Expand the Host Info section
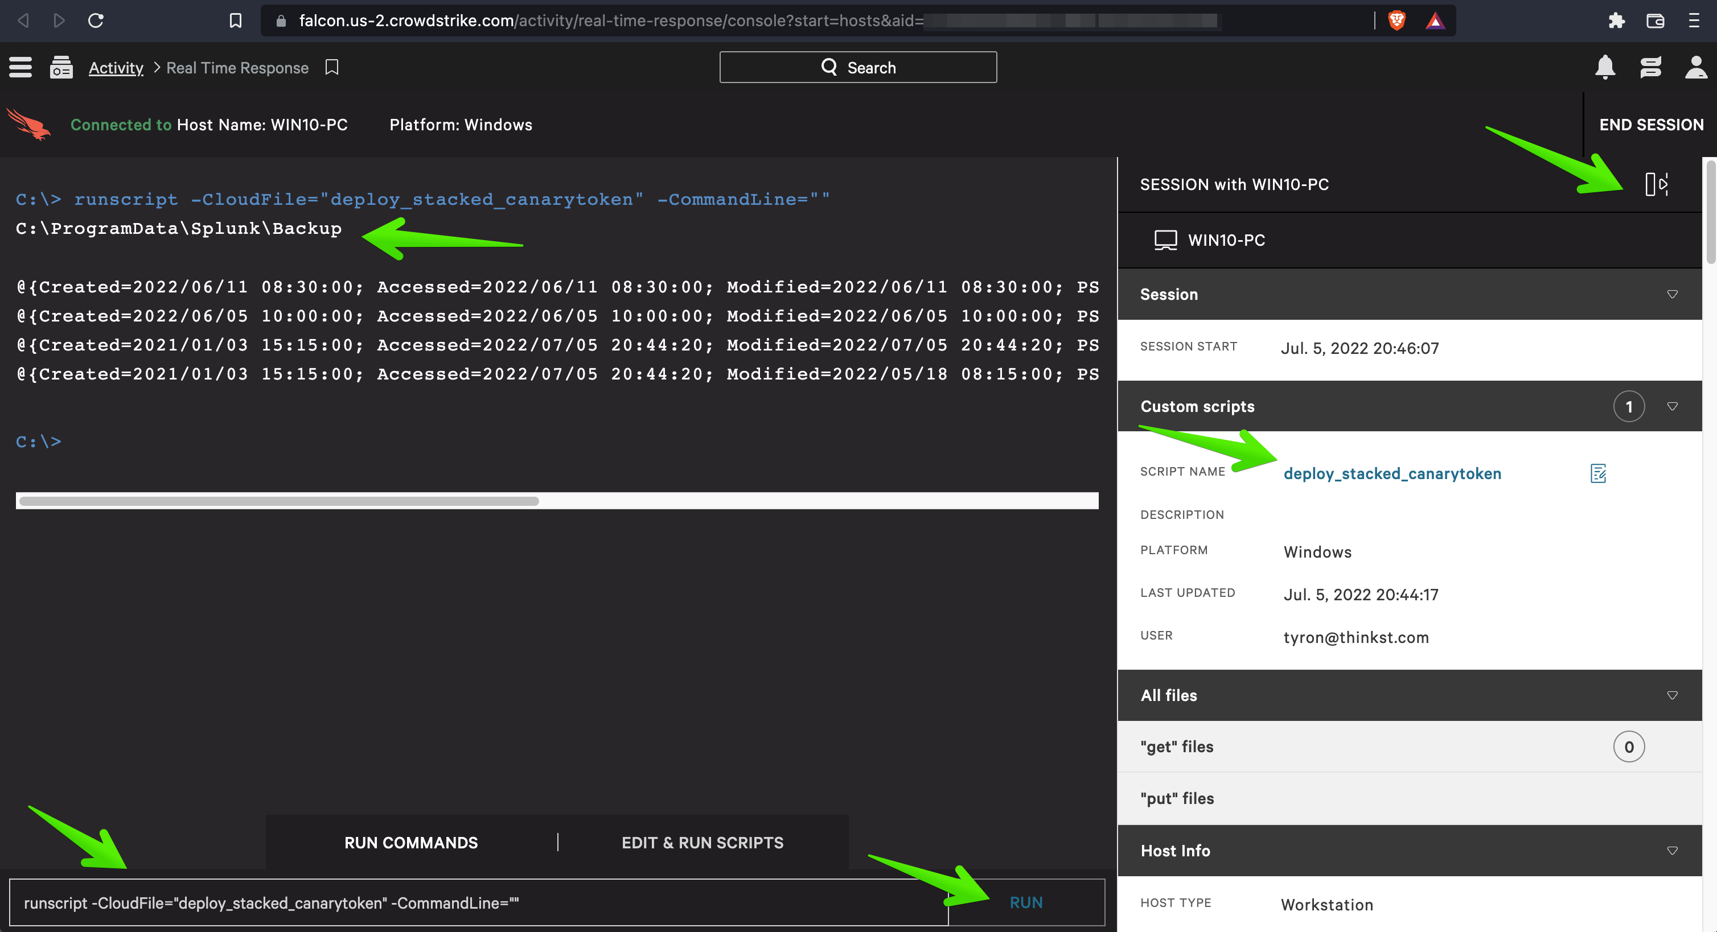The width and height of the screenshot is (1717, 932). (1673, 851)
